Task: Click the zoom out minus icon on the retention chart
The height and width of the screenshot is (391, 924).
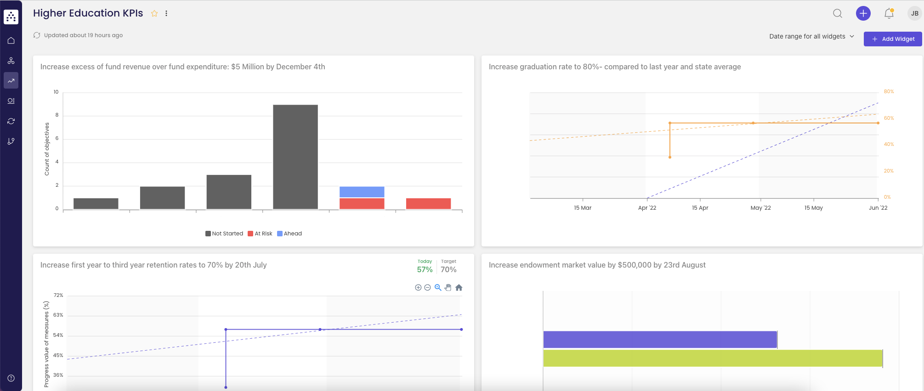Action: [x=427, y=288]
